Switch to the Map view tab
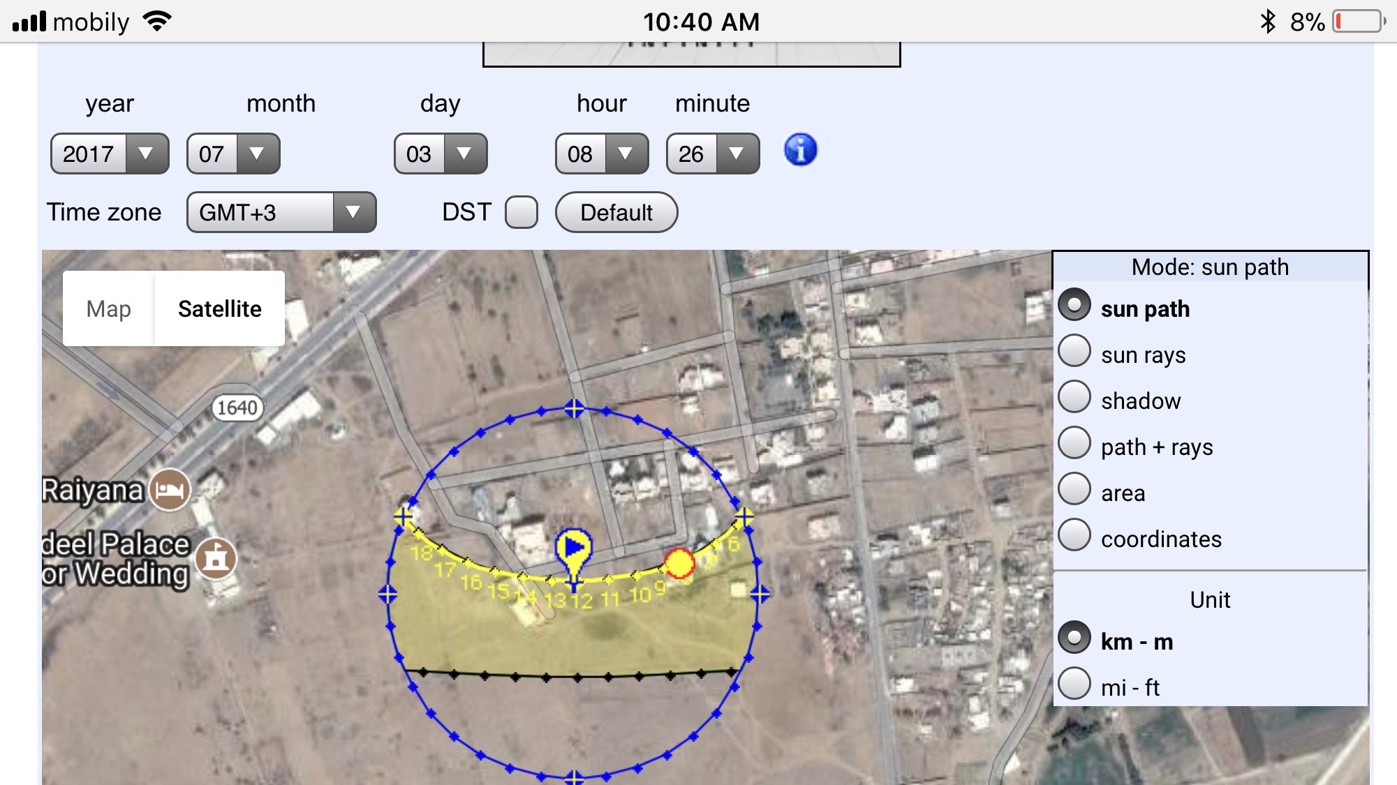Image resolution: width=1397 pixels, height=785 pixels. click(x=109, y=308)
